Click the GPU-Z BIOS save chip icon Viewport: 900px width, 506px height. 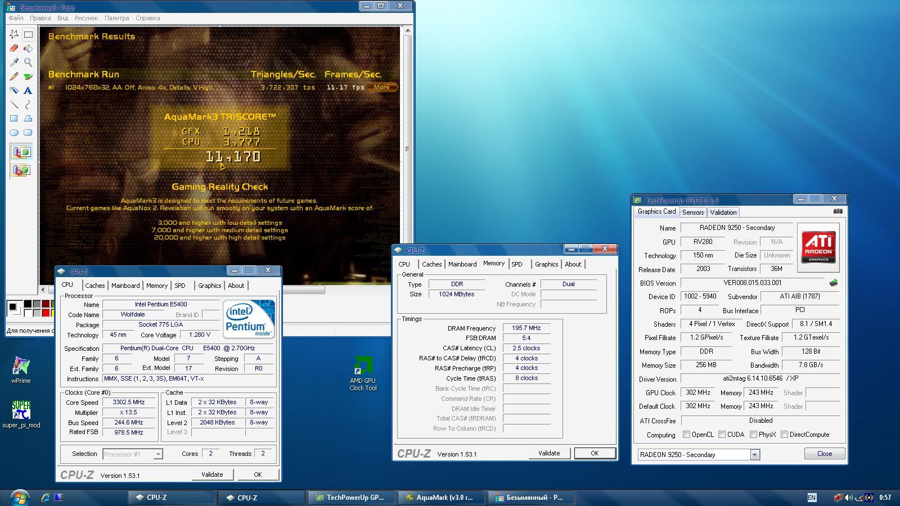834,283
